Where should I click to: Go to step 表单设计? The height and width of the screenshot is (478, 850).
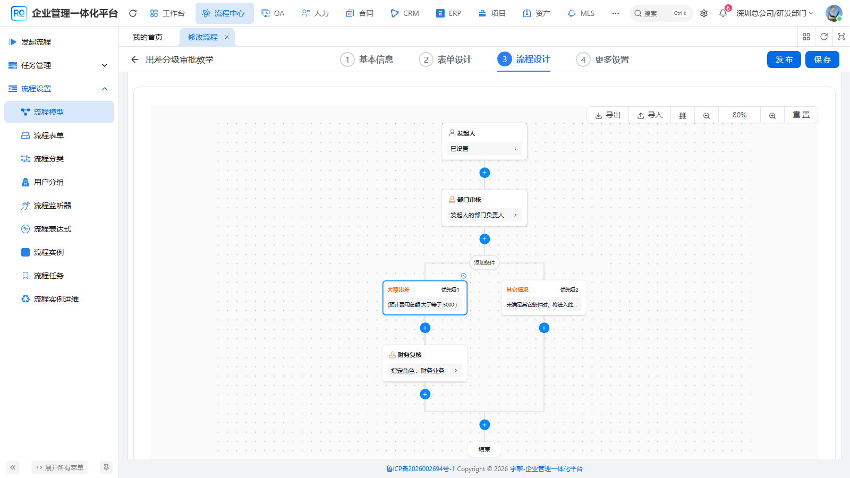(x=445, y=59)
